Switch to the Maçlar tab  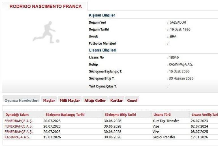point(49,101)
